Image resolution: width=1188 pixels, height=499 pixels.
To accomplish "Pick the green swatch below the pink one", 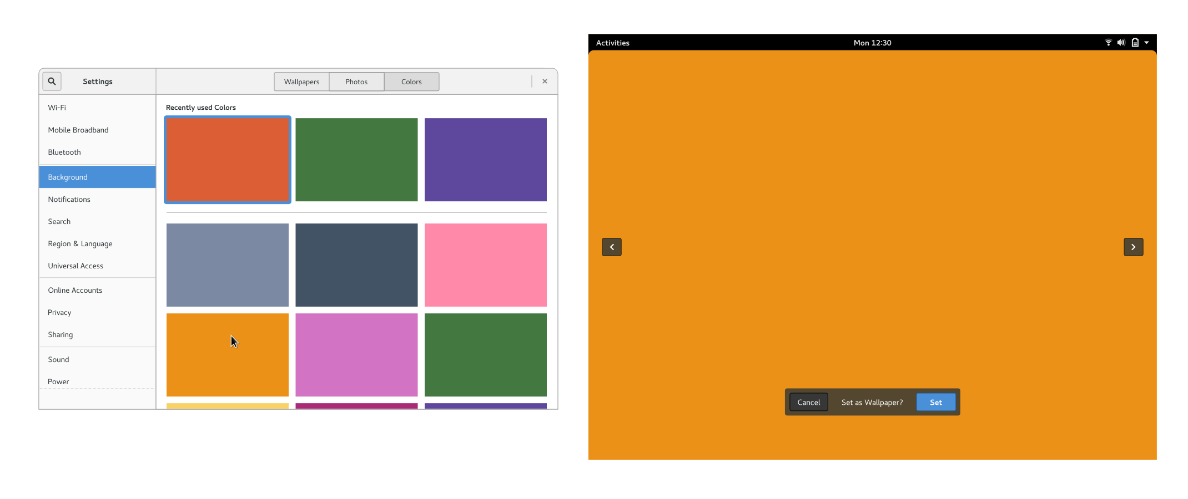I will [486, 355].
